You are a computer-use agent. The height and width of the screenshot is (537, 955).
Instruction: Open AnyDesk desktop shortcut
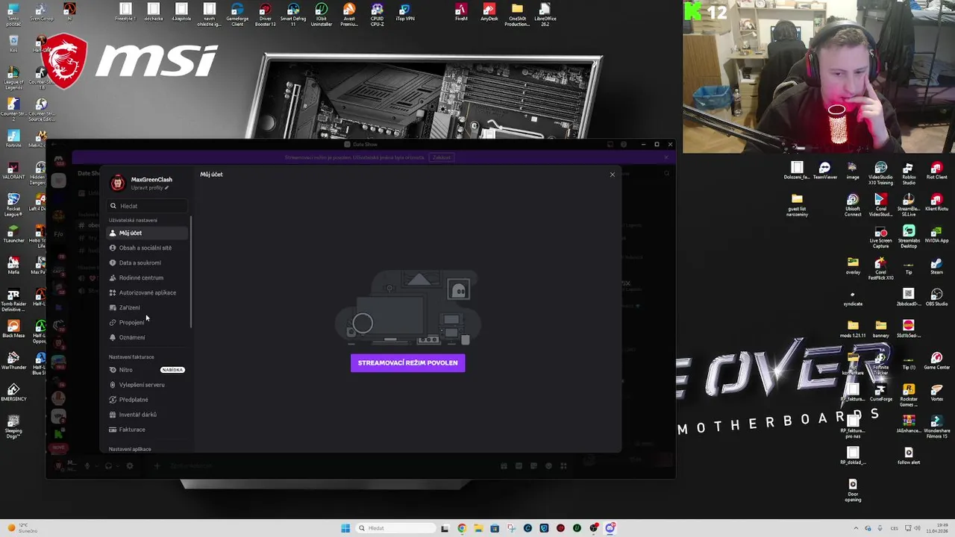click(489, 13)
